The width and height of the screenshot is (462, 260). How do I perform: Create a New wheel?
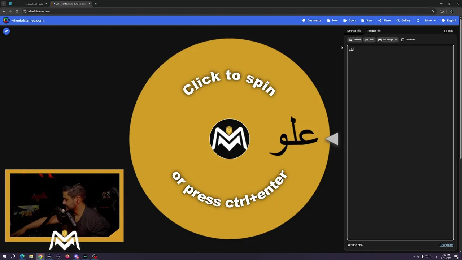click(x=332, y=20)
